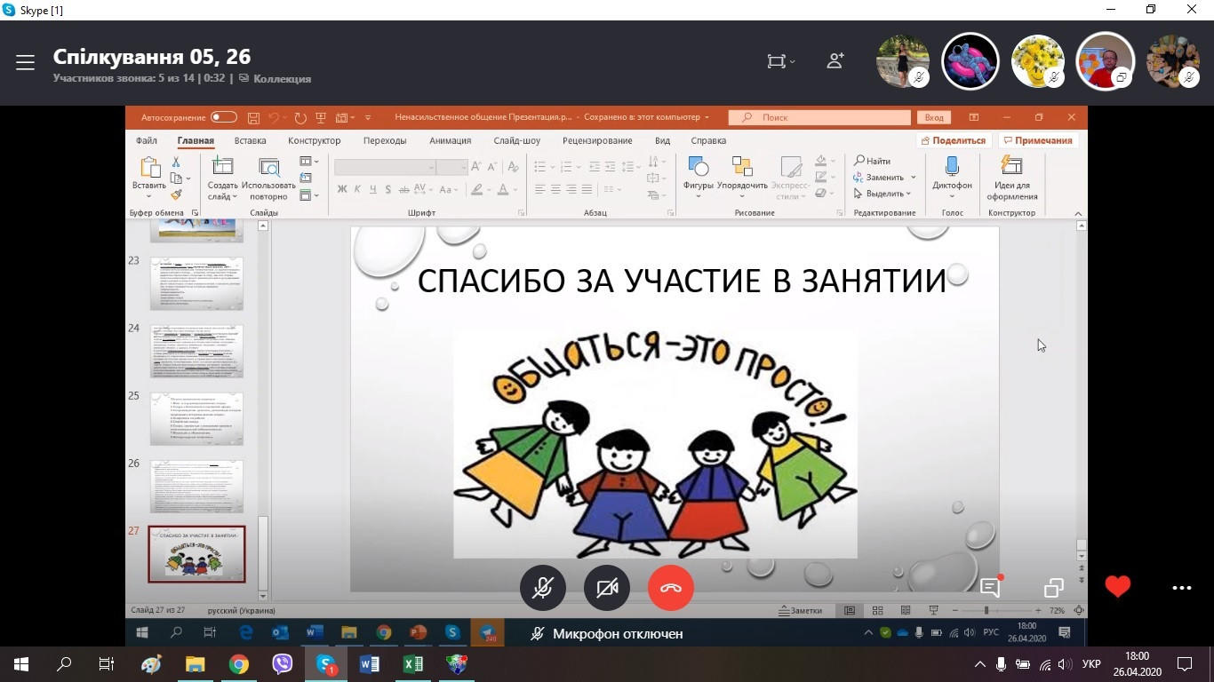This screenshot has height=682, width=1214.
Task: Click the Примечания button
Action: [1037, 140]
